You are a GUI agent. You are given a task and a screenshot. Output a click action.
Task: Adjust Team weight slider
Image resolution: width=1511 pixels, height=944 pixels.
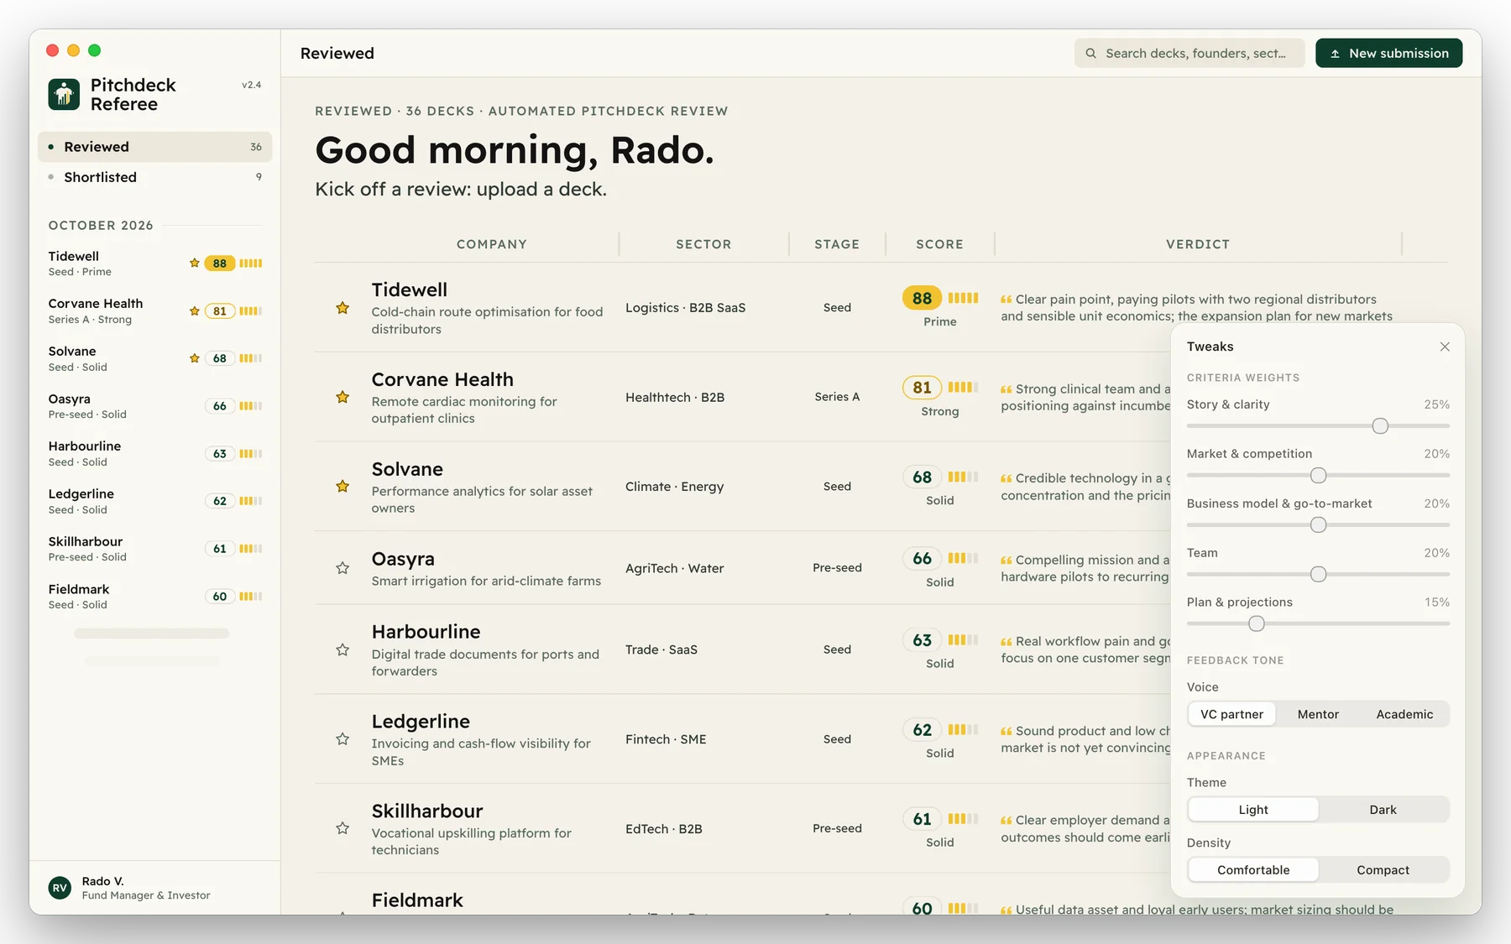point(1318,575)
